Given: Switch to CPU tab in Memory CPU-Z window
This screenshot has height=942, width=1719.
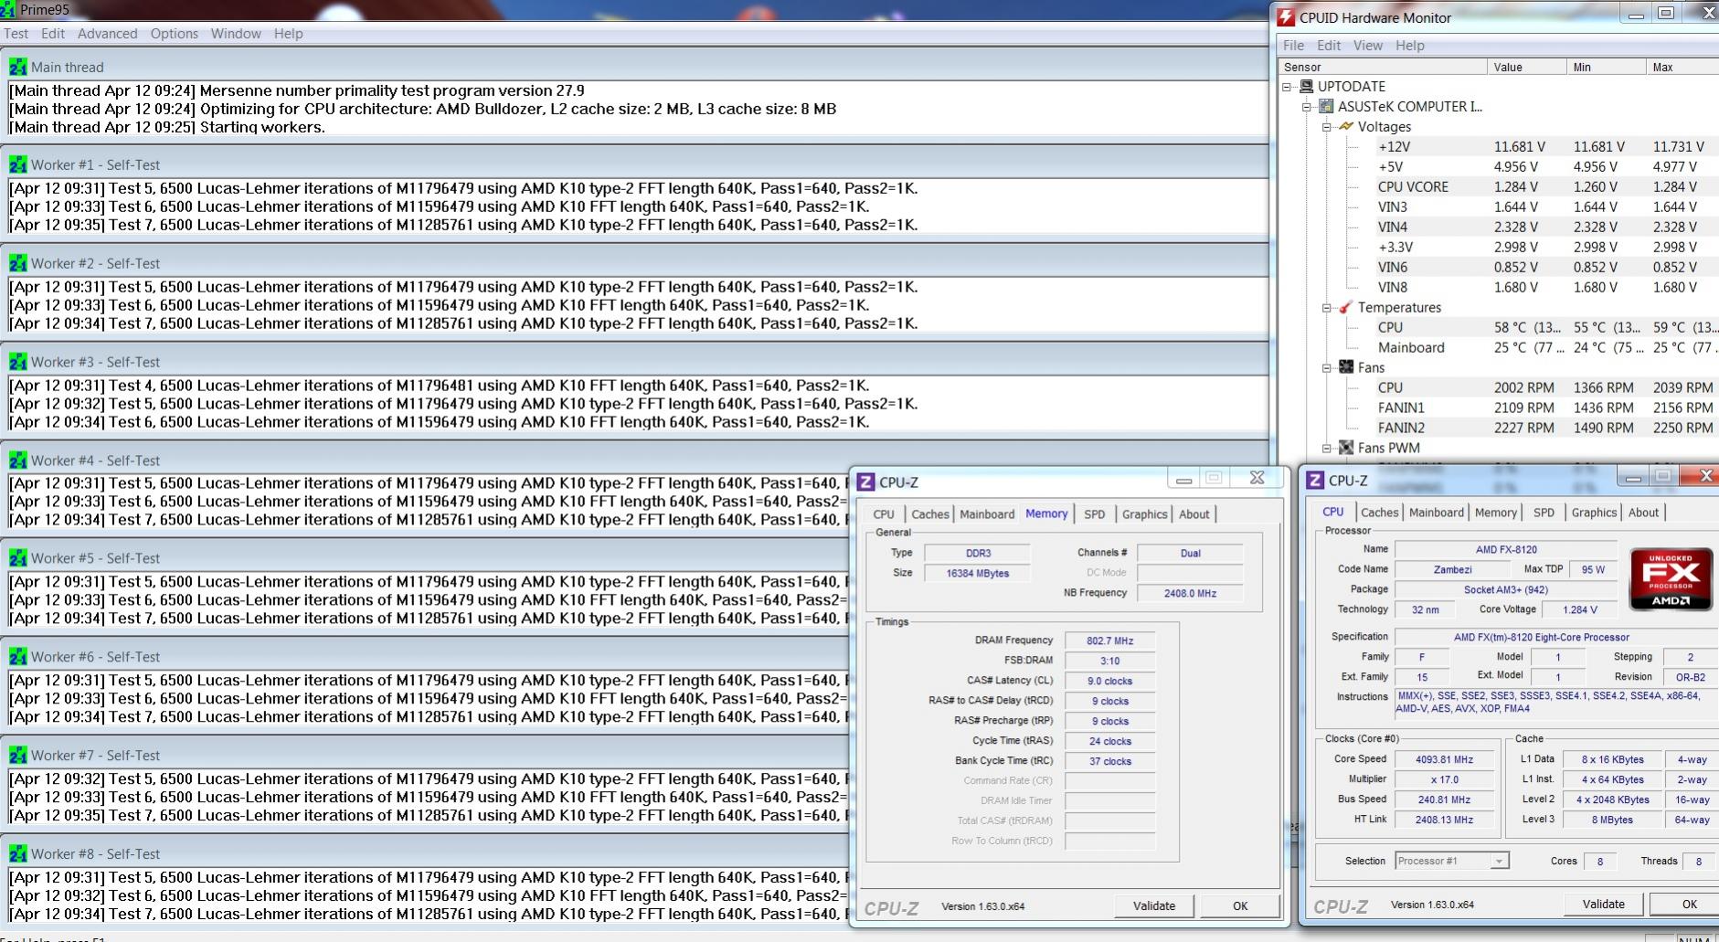Looking at the screenshot, I should (x=884, y=514).
